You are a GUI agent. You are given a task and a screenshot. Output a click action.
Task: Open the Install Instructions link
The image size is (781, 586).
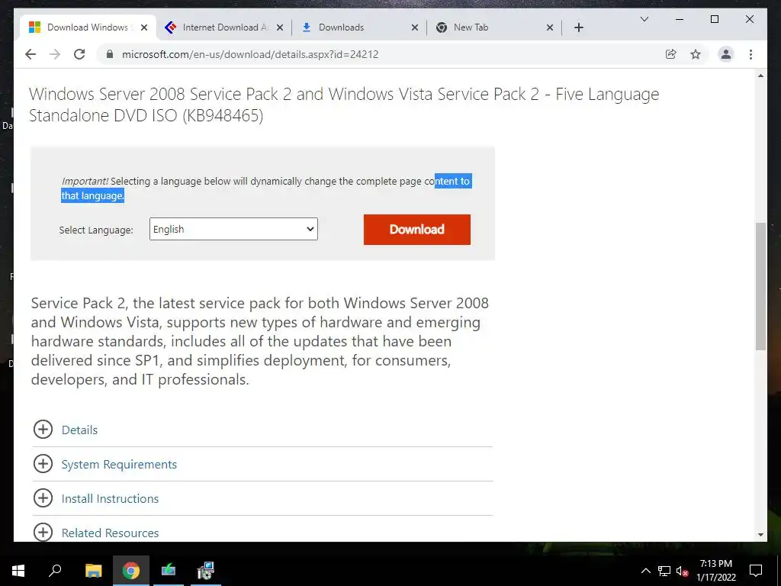(x=110, y=498)
